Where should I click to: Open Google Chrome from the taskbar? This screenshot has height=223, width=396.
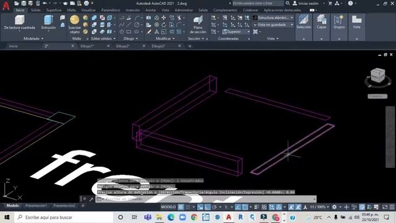click(x=194, y=217)
